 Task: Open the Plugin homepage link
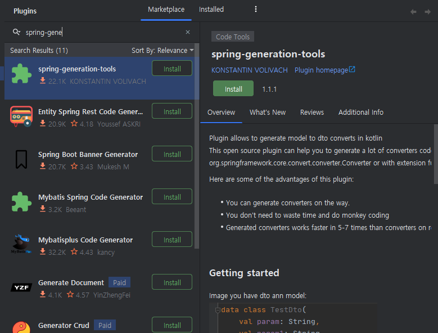click(321, 70)
